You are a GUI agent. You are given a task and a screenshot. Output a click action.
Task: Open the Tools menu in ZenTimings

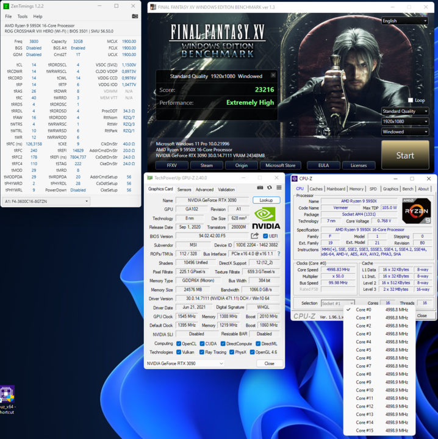click(23, 16)
